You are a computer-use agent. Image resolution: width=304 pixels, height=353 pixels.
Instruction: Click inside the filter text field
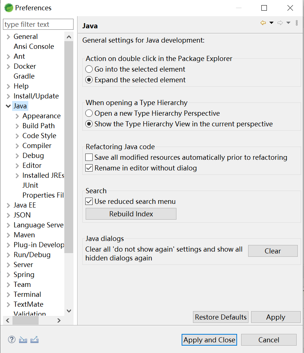point(38,25)
